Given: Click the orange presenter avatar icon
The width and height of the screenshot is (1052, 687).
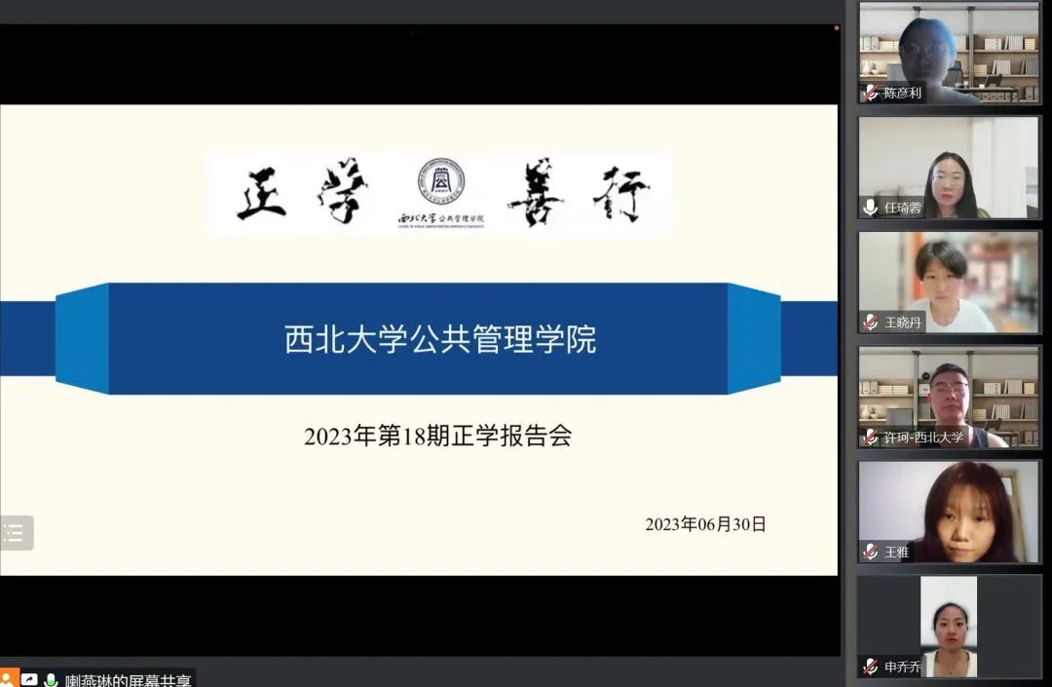Looking at the screenshot, I should tap(8, 678).
